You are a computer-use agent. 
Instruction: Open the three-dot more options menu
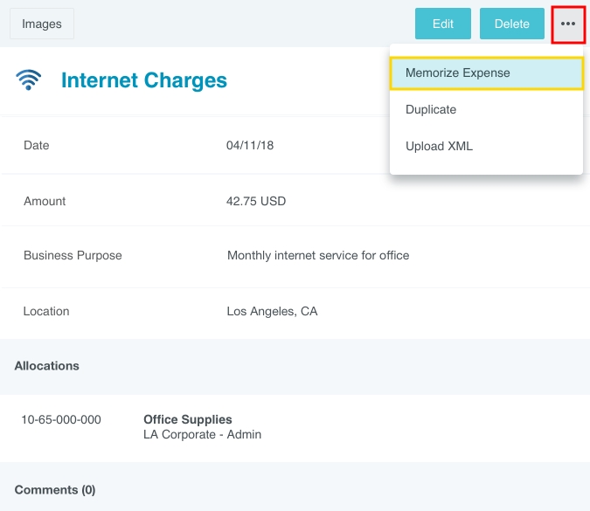568,24
